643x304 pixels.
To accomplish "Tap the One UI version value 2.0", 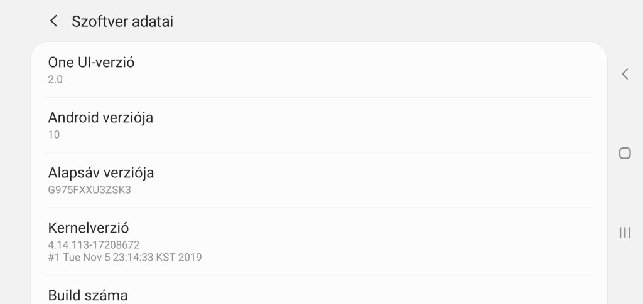I will [55, 80].
